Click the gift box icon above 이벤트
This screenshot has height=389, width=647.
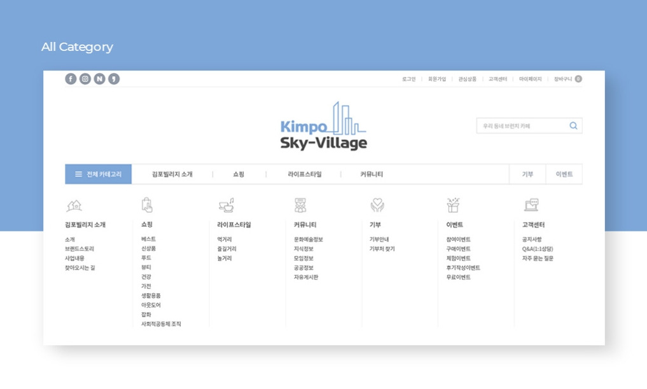pos(453,205)
